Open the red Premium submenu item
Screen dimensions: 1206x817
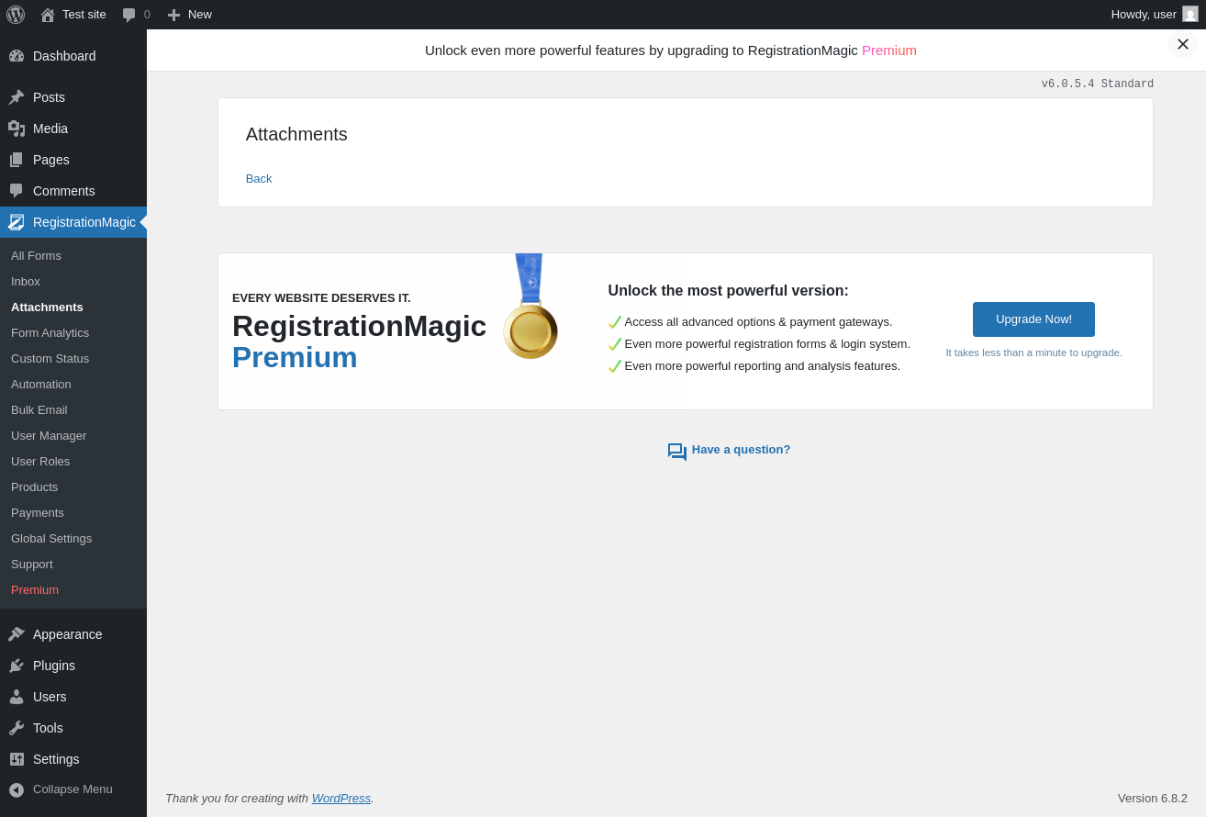[x=35, y=590]
